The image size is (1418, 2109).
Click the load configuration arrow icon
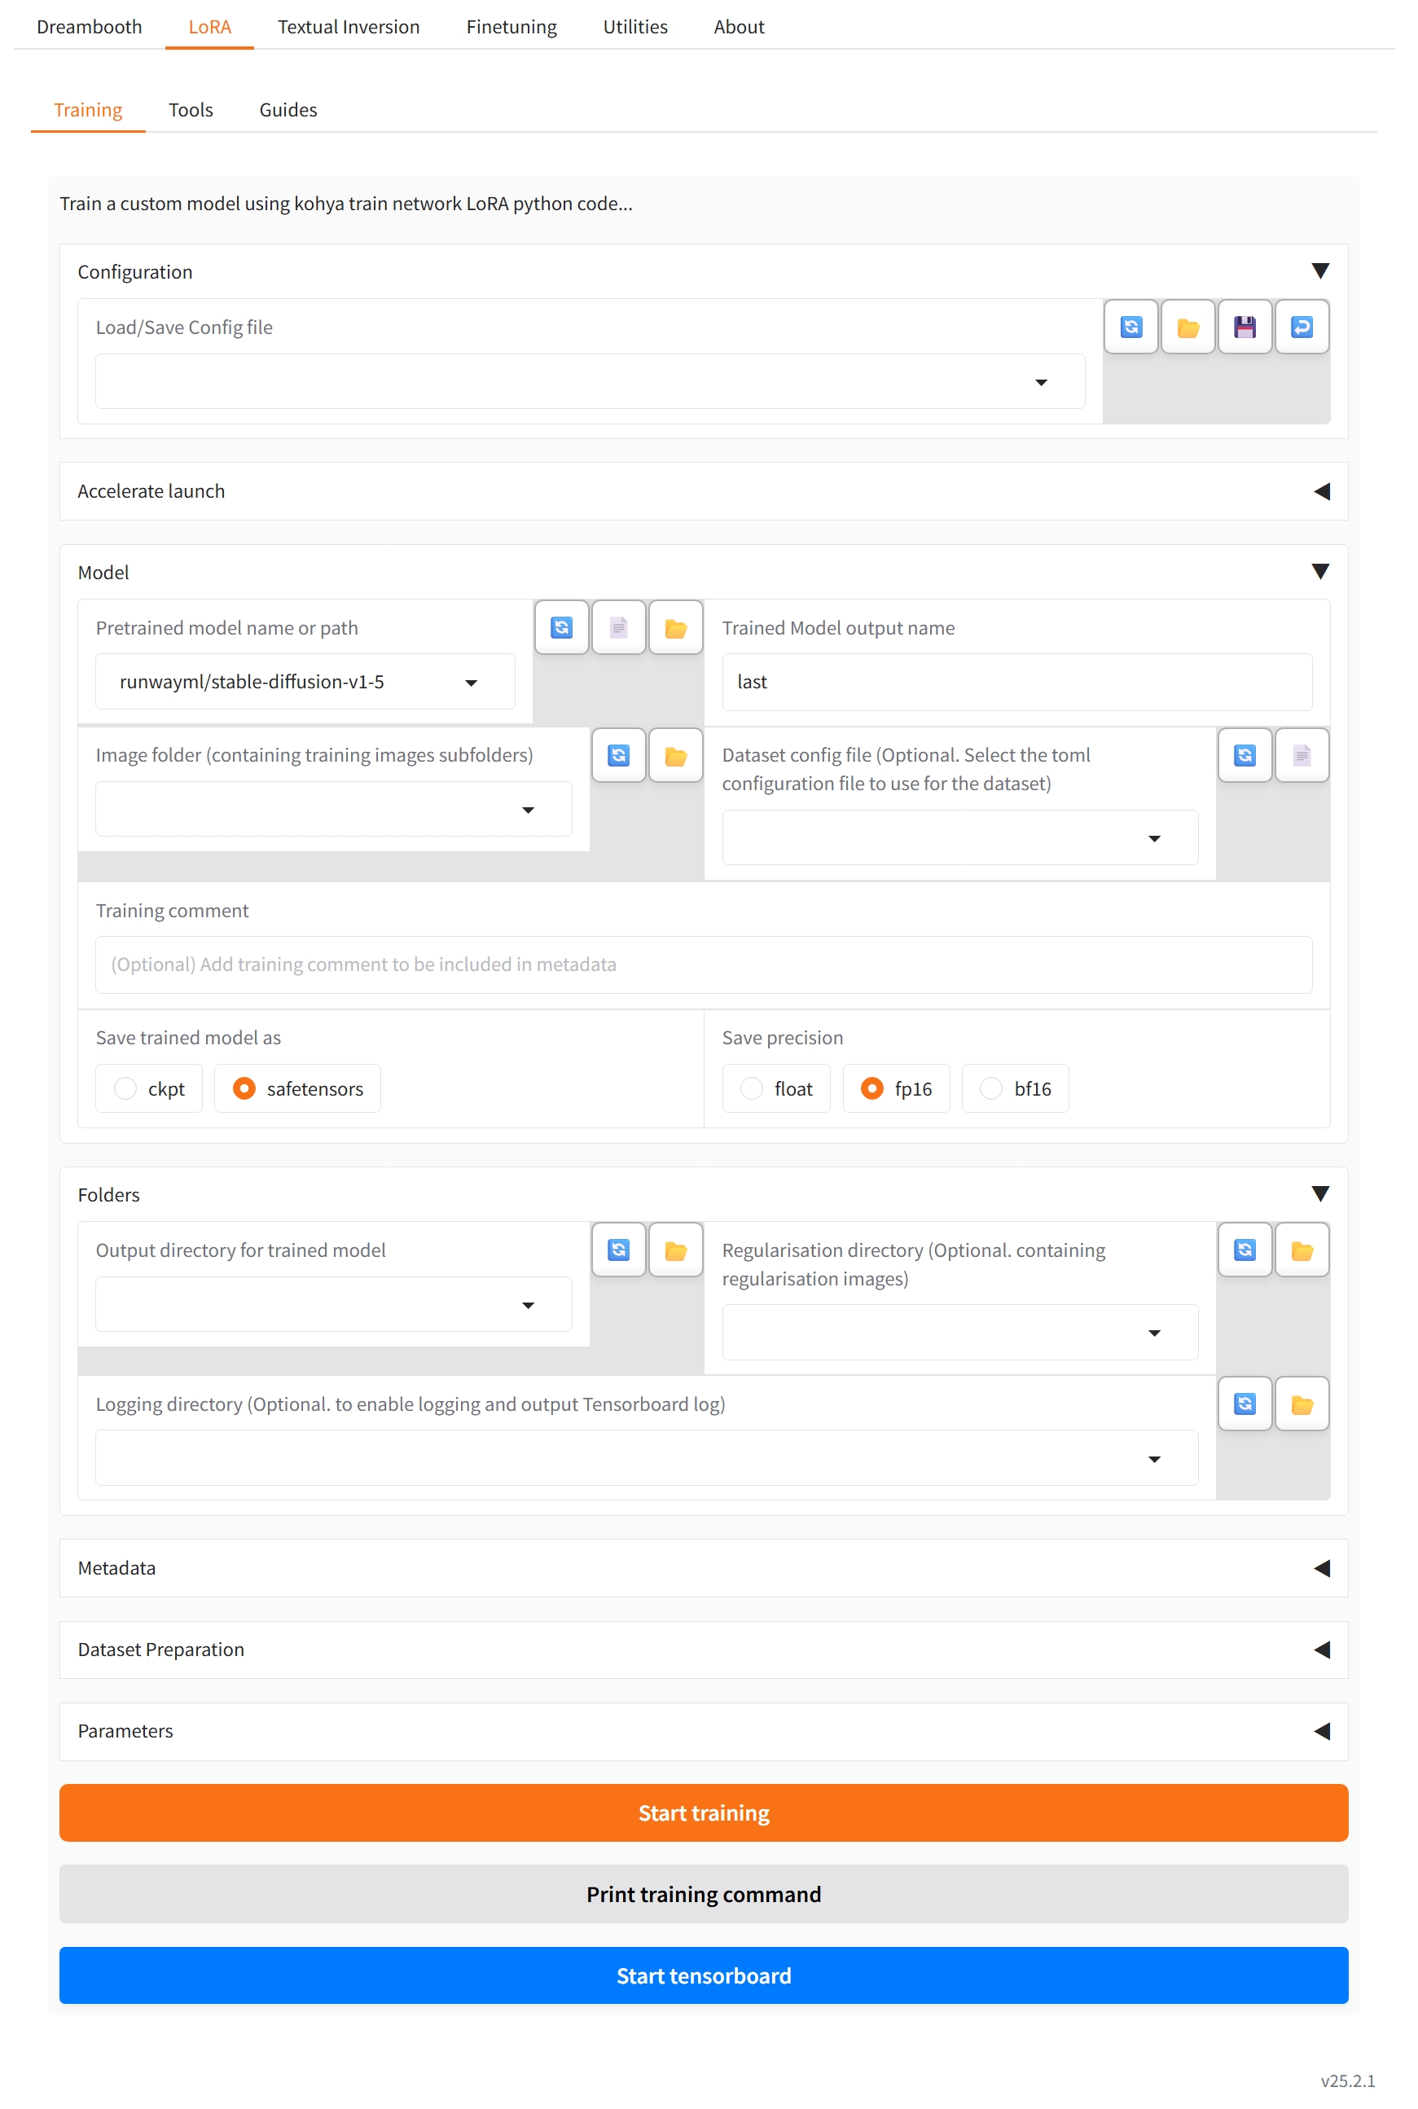(x=1302, y=327)
